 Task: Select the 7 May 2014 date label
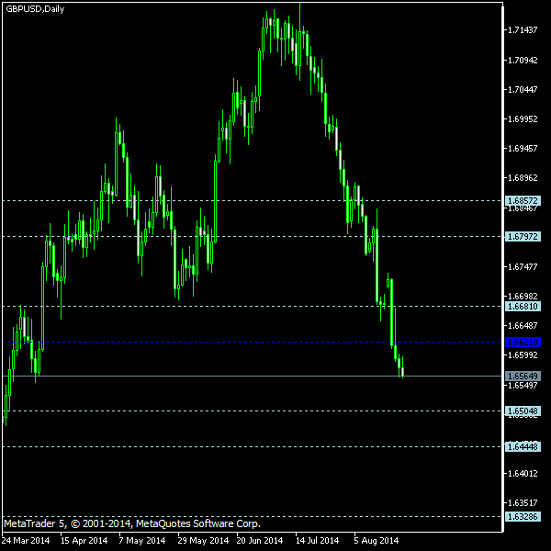(142, 541)
